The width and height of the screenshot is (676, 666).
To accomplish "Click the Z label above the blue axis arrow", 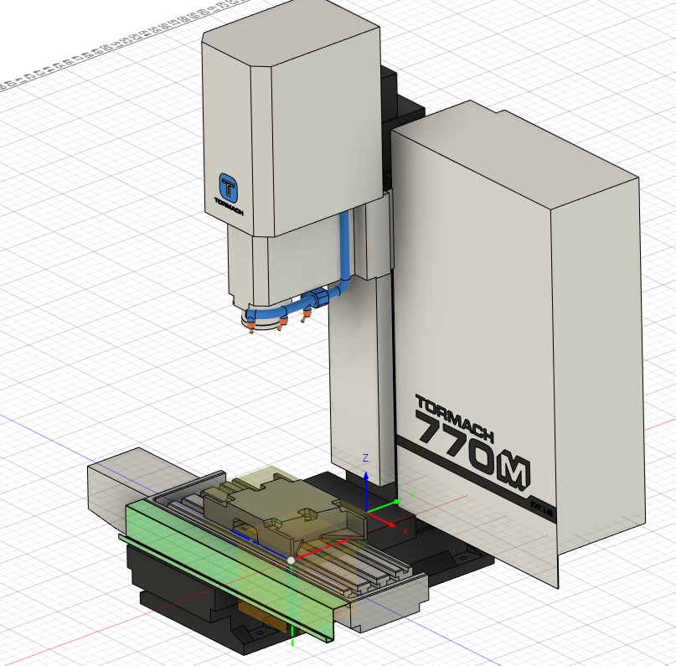I will click(365, 458).
